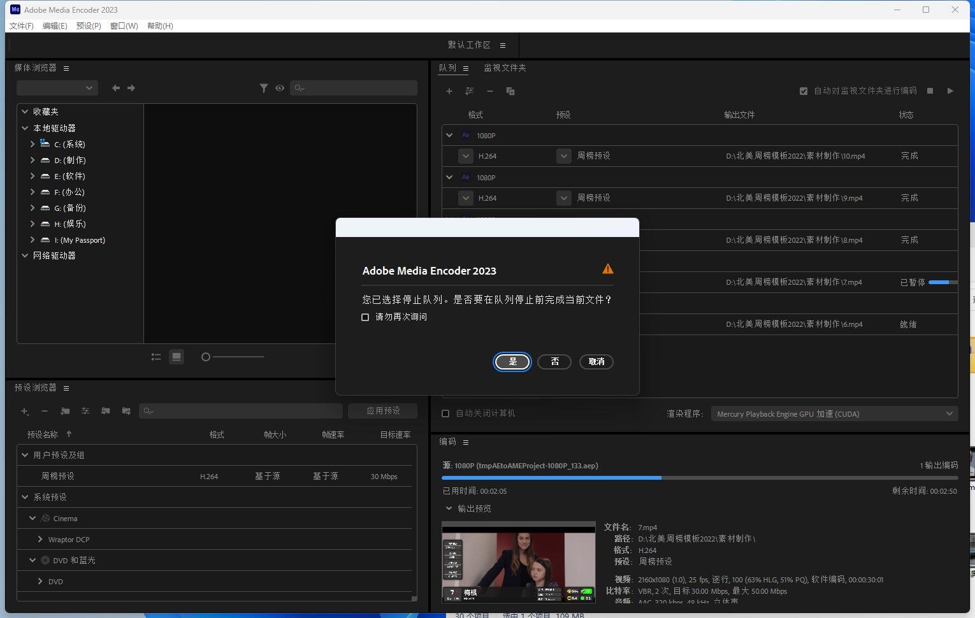Expand the D: (制作) drive
The height and width of the screenshot is (618, 975).
32,160
